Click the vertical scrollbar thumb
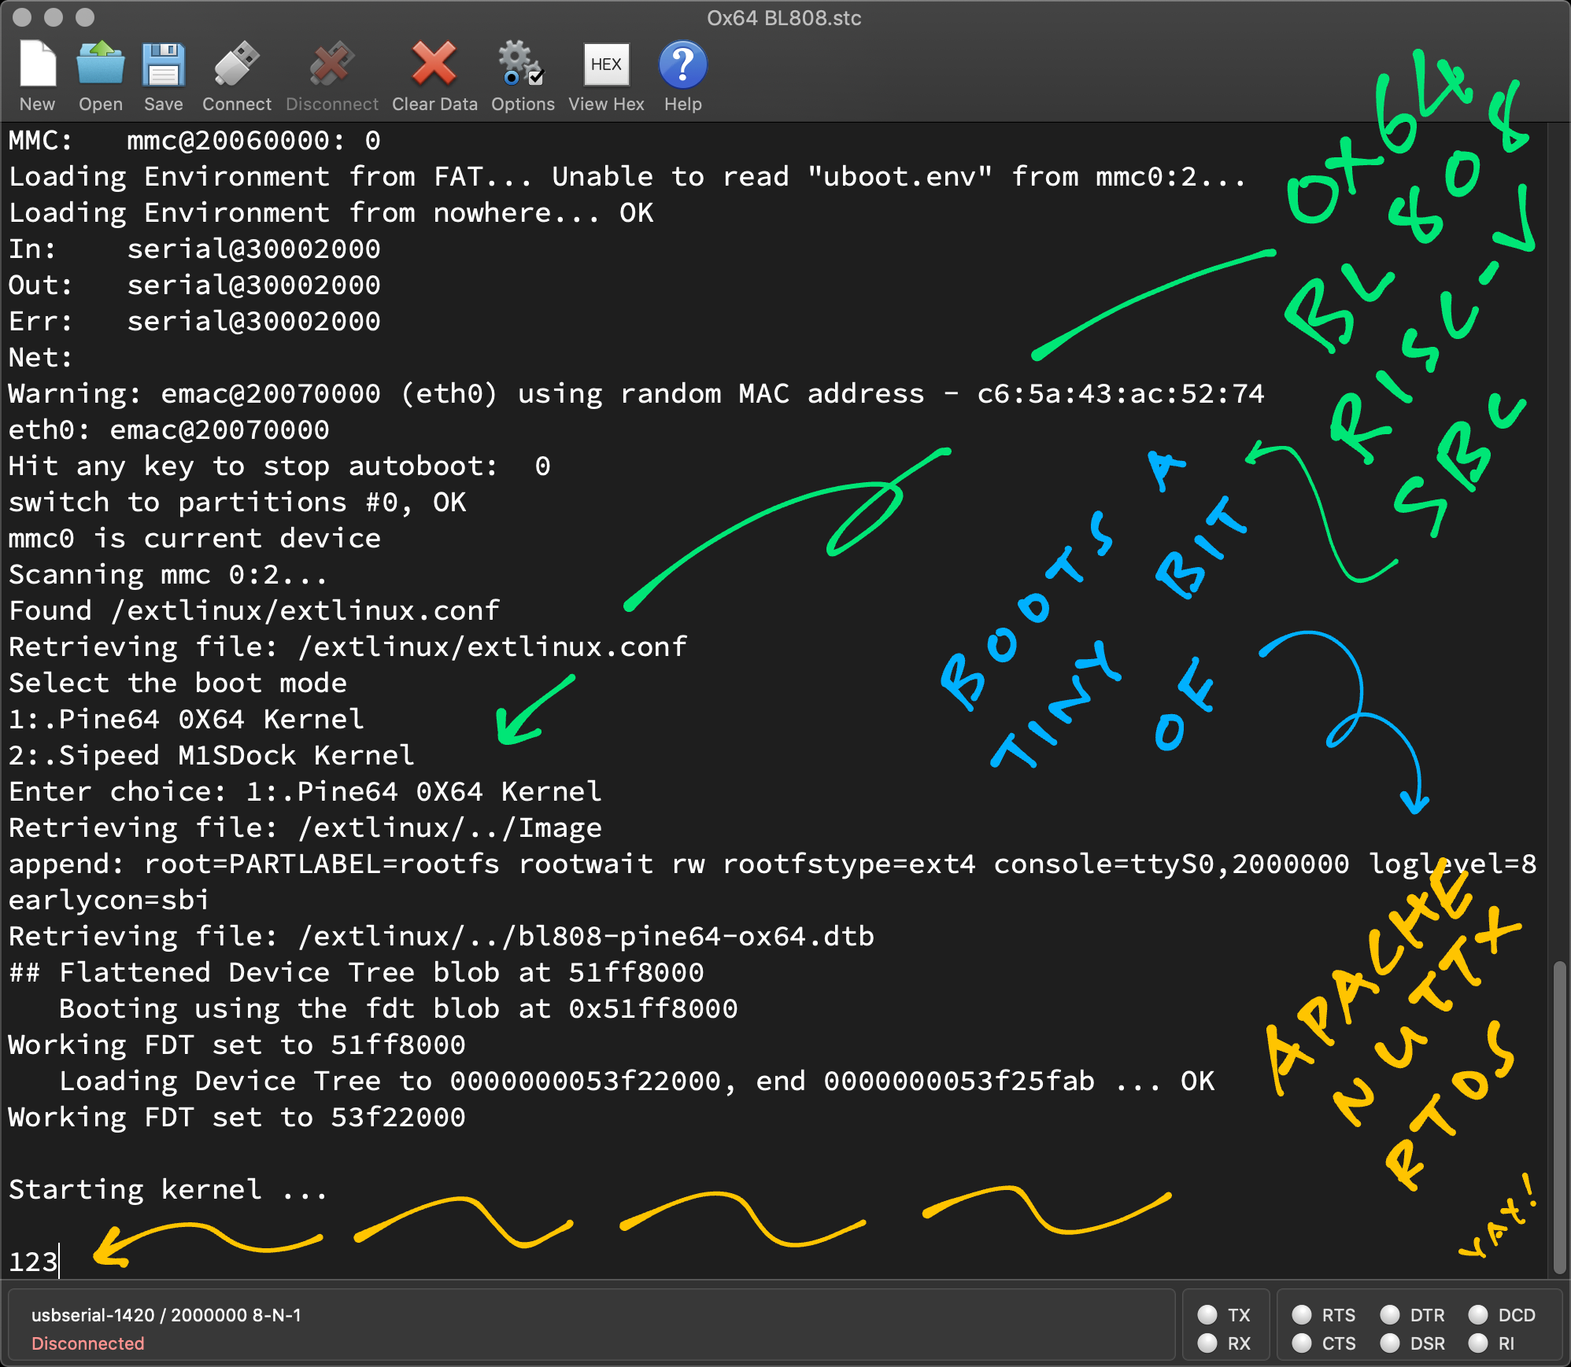Viewport: 1571px width, 1367px height. point(1559,1117)
